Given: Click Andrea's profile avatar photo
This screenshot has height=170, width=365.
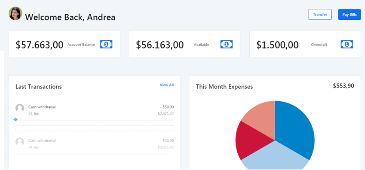Looking at the screenshot, I should pyautogui.click(x=15, y=13).
